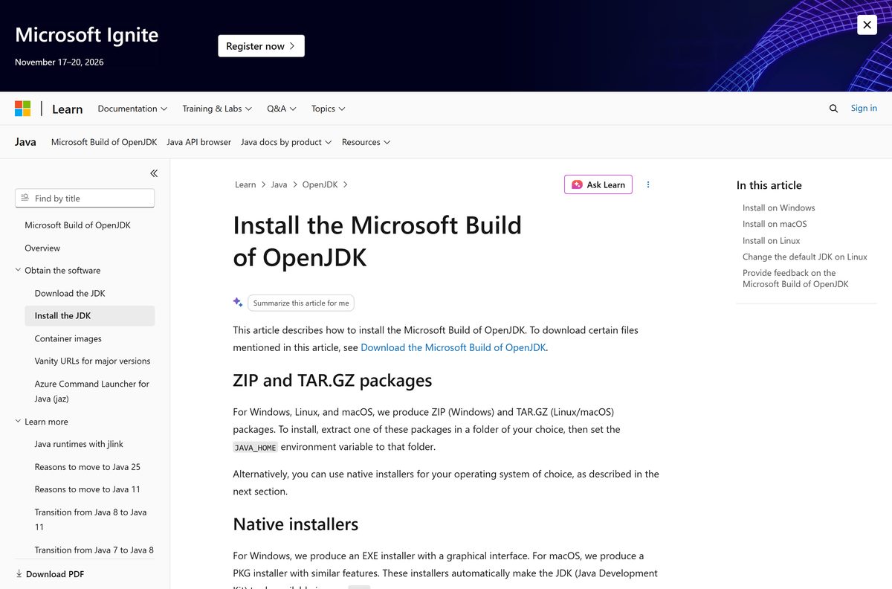Click the Find by title field
Screen dimensions: 892x589
click(85, 199)
